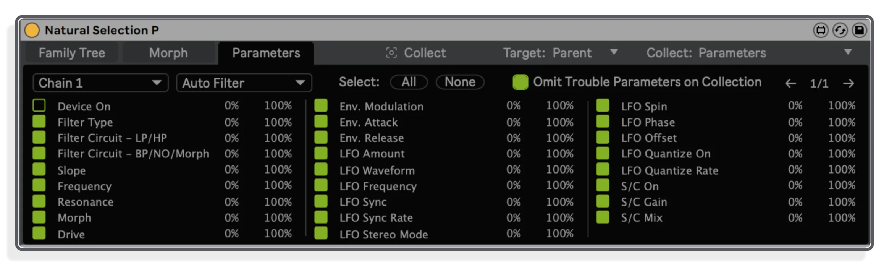Switch to the Morph tab
Viewport: 889px width, 266px height.
pos(168,53)
